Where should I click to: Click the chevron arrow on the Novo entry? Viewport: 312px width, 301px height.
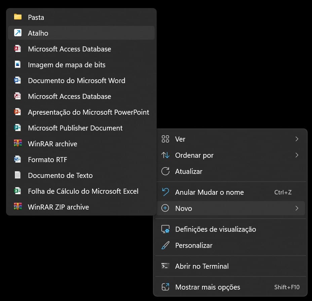[x=297, y=209]
